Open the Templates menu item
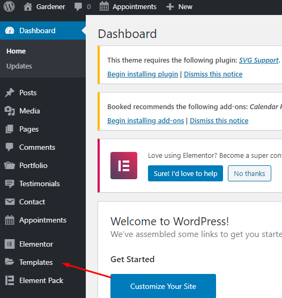The image size is (282, 298). click(x=36, y=262)
